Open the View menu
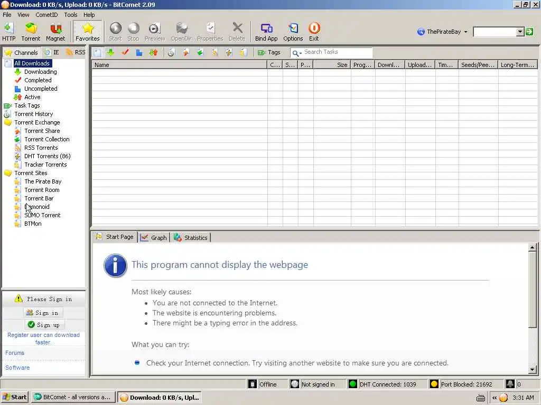Screen dimensions: 541x405 point(23,15)
